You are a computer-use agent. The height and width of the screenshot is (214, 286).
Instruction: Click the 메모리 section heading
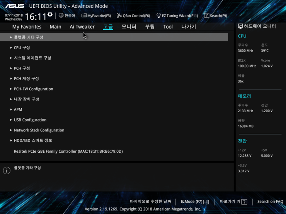tap(244, 96)
